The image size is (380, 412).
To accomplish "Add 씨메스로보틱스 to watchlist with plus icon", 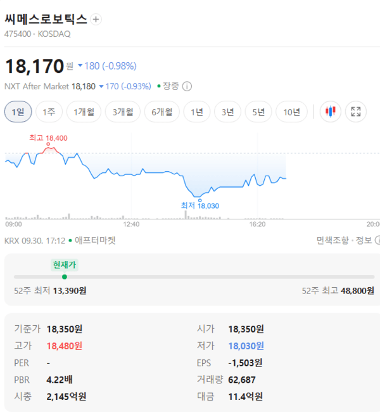I will coord(96,20).
